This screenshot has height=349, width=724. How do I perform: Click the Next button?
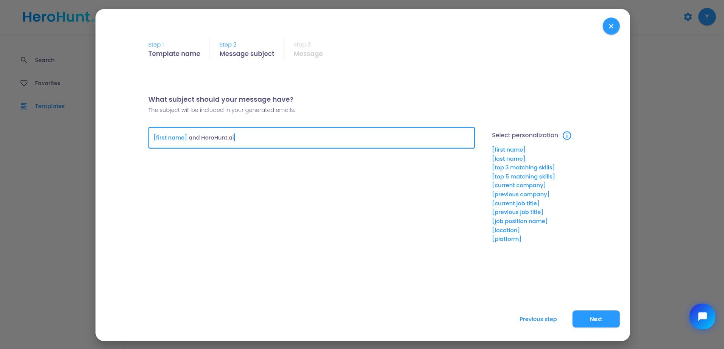click(x=596, y=319)
